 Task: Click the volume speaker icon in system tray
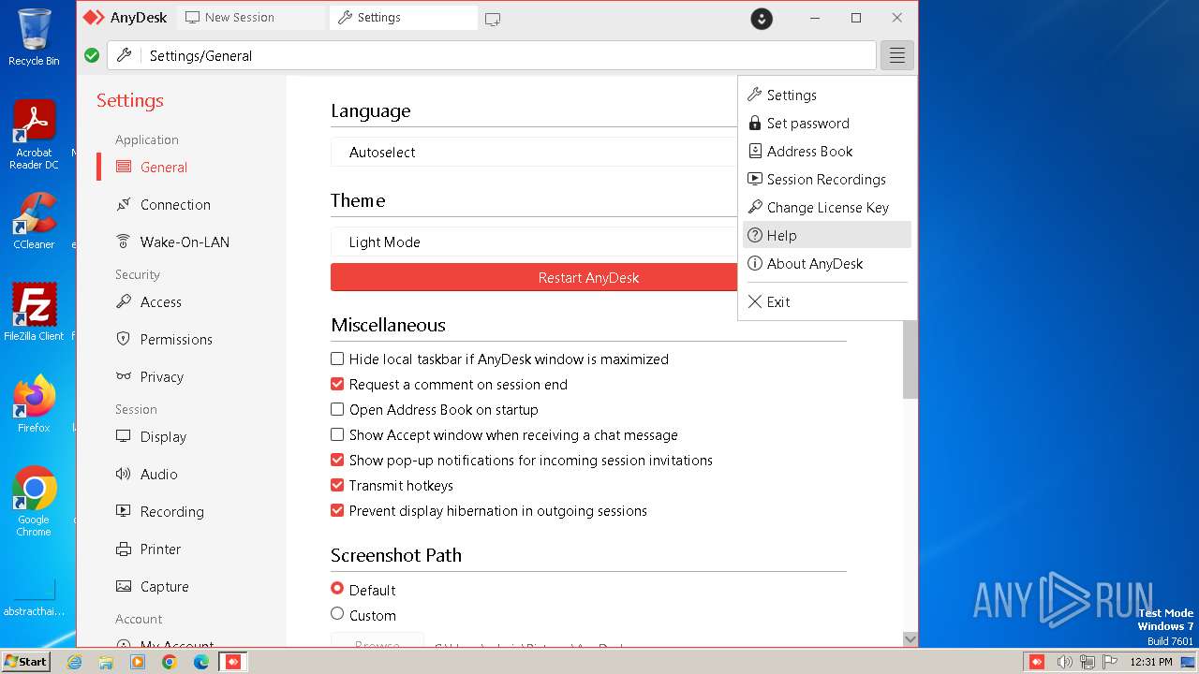click(1064, 662)
